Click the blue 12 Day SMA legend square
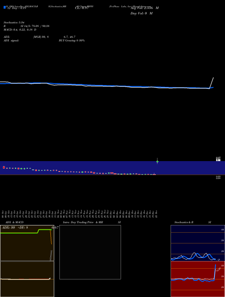Viewport: 225px width, 297px height. 4,7
